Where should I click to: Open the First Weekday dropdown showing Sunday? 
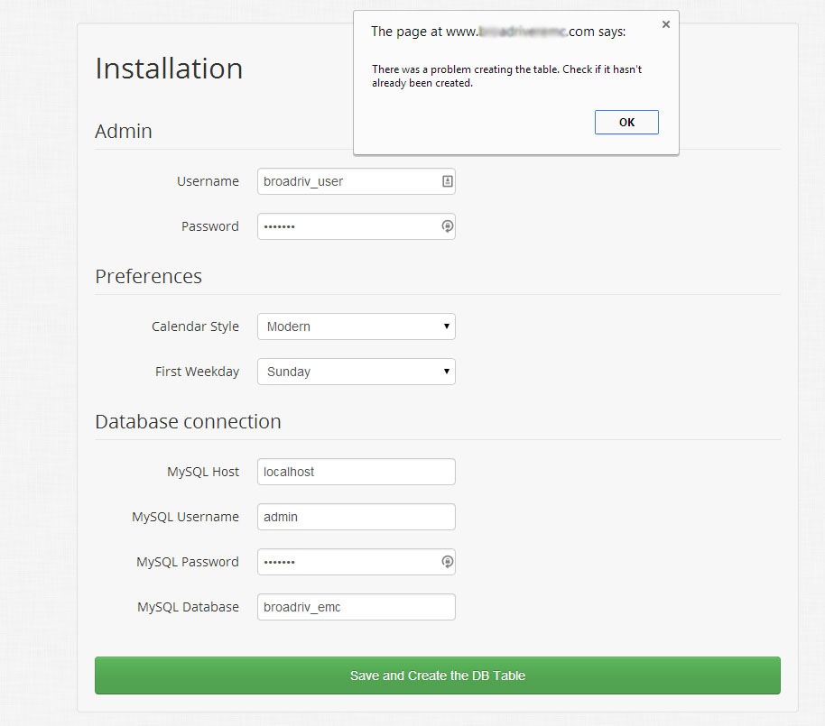(x=356, y=372)
